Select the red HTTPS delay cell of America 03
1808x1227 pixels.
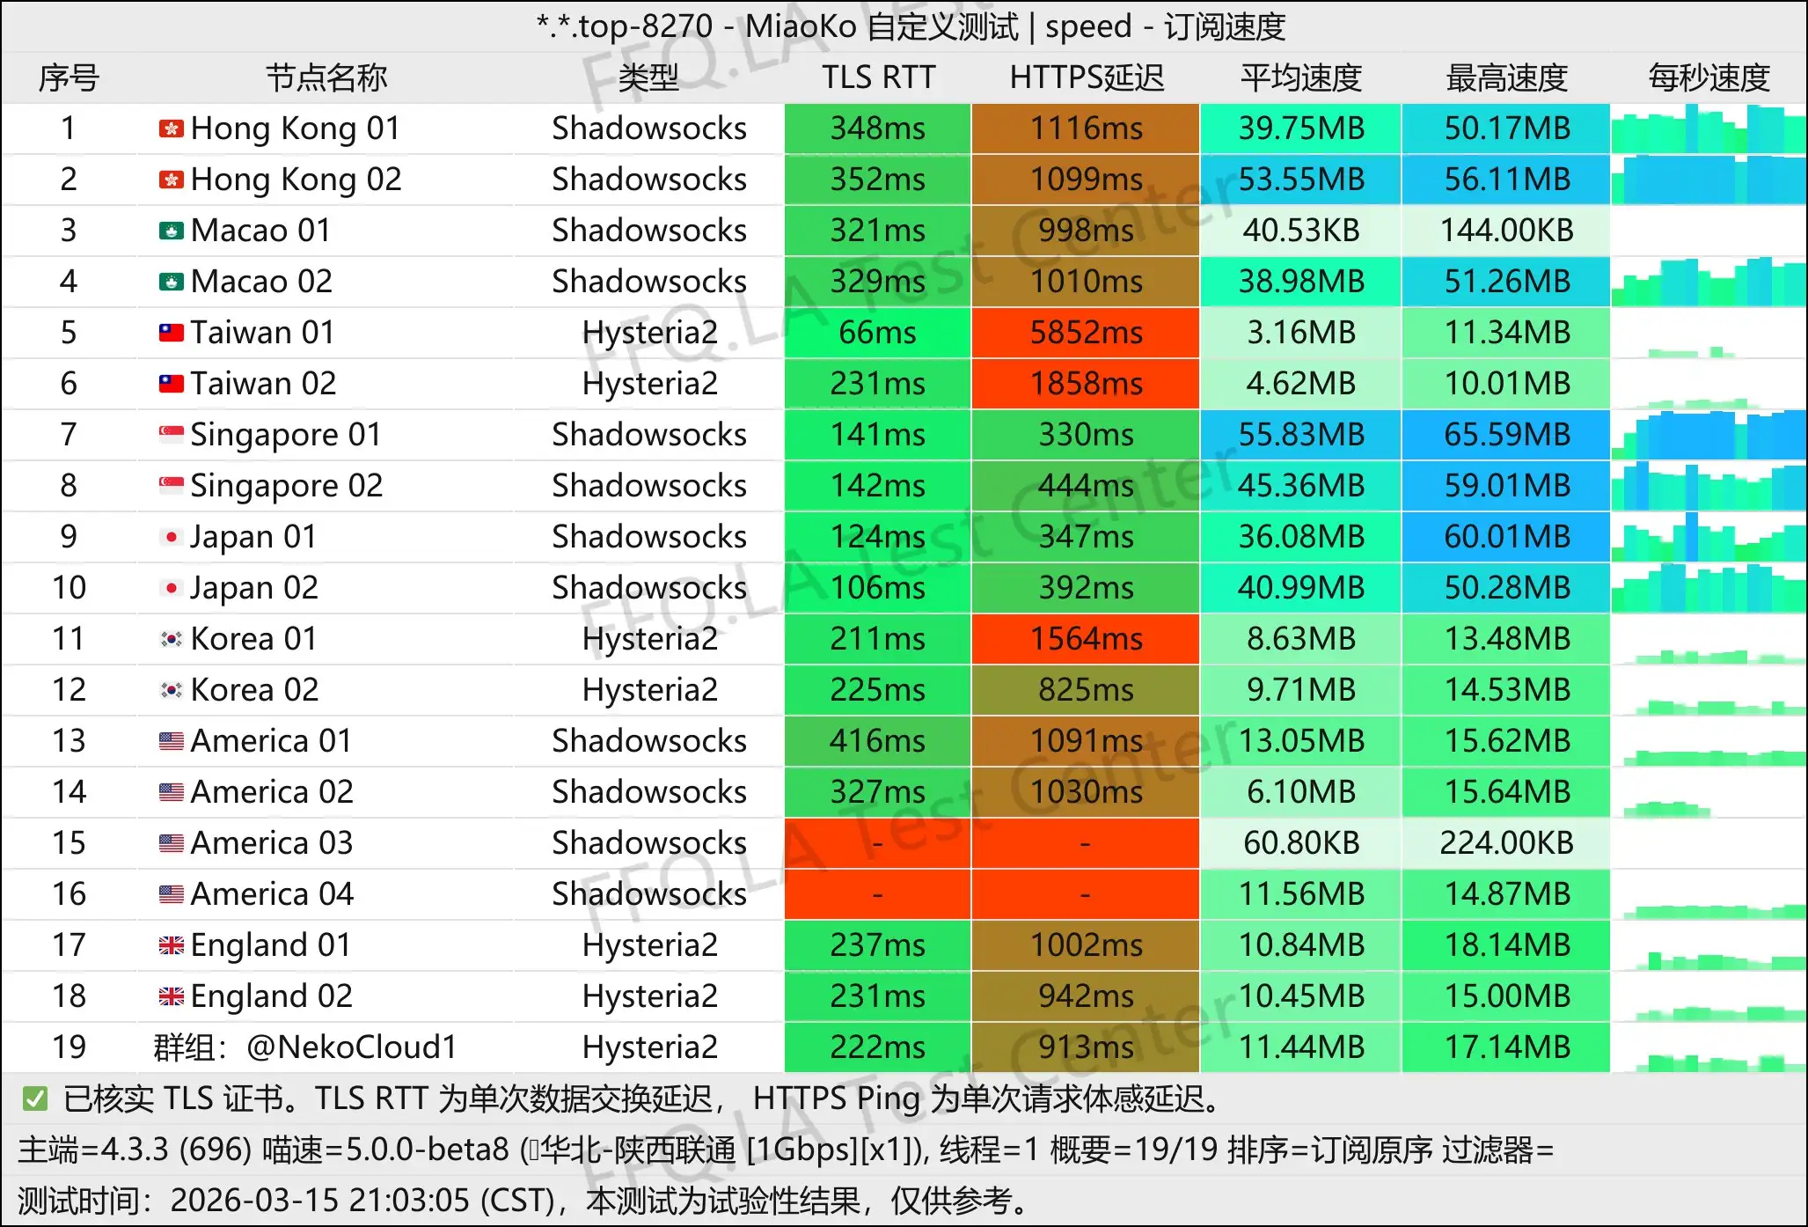(x=1085, y=842)
